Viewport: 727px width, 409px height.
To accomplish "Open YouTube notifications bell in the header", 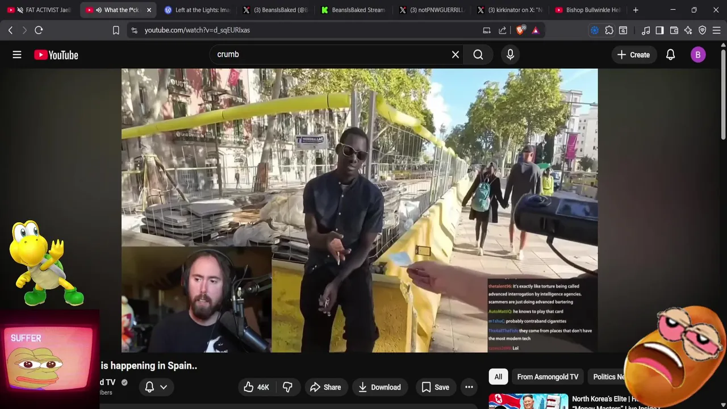I will 670,55.
